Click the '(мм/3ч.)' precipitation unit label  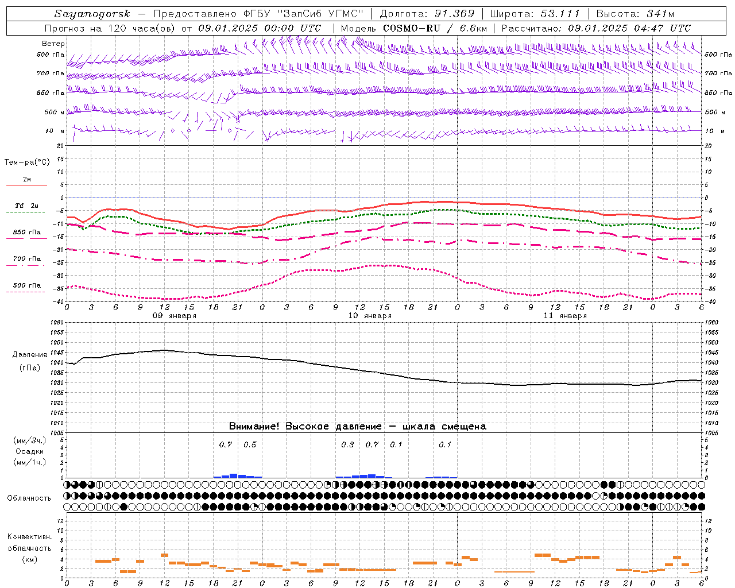(x=29, y=440)
